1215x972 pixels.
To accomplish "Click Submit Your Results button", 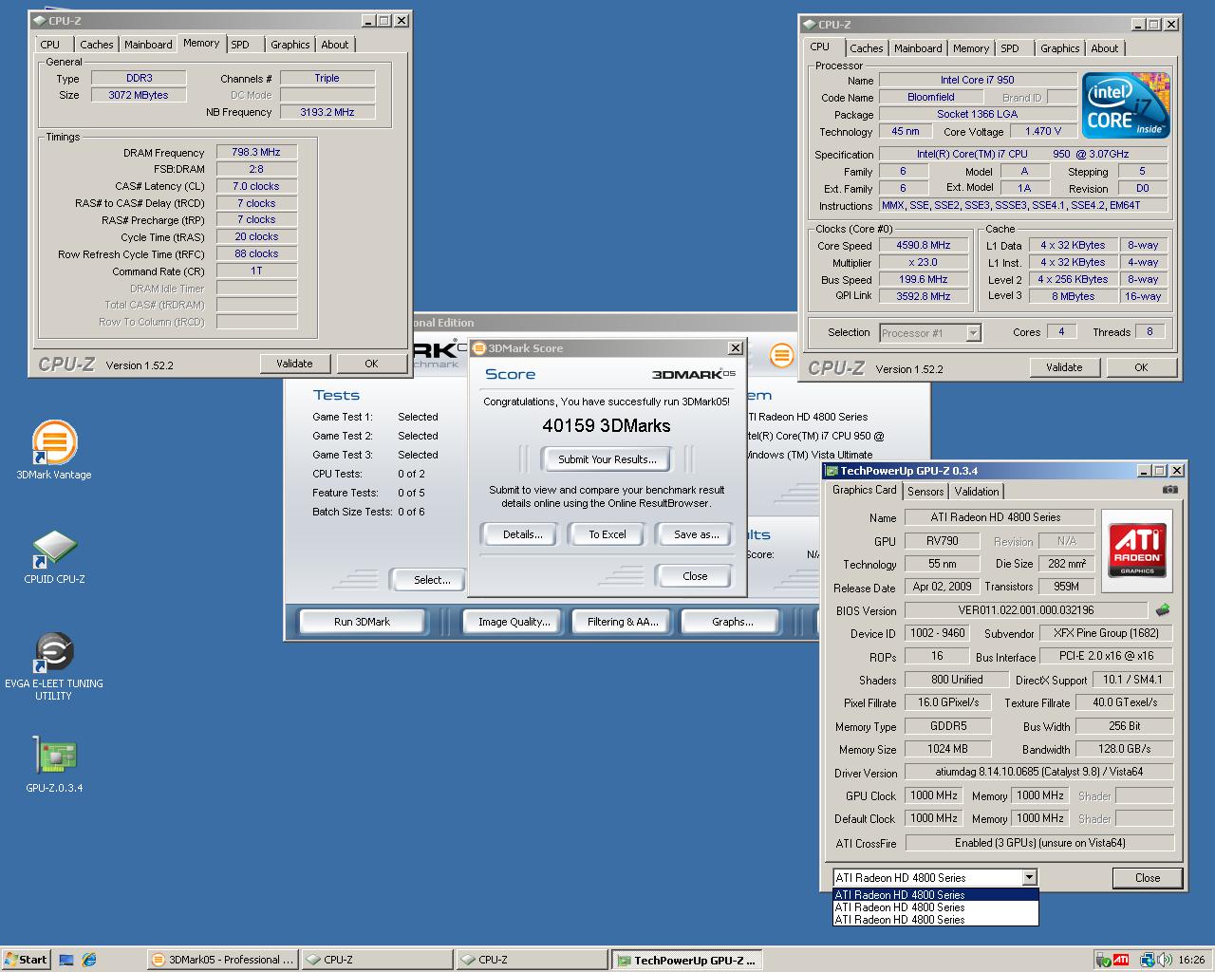I will [x=607, y=459].
